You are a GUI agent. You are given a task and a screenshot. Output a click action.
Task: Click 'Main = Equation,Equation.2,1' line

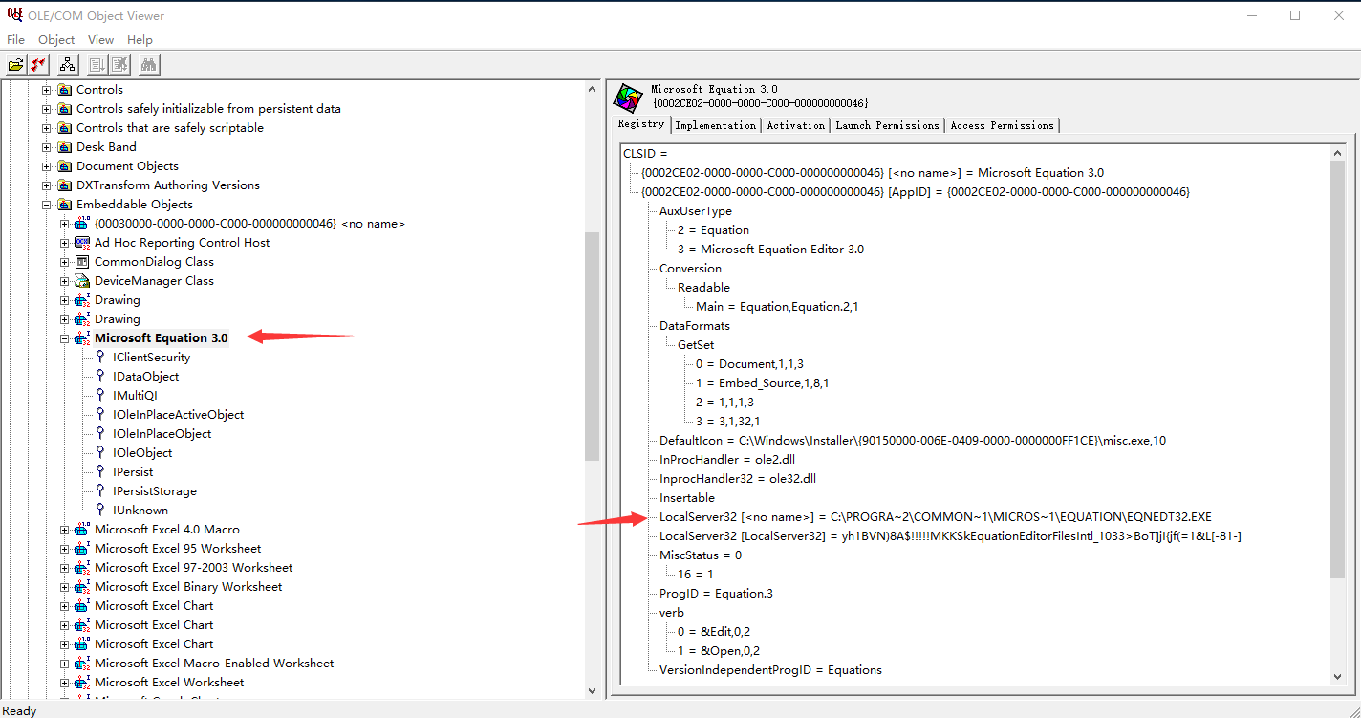pos(777,307)
